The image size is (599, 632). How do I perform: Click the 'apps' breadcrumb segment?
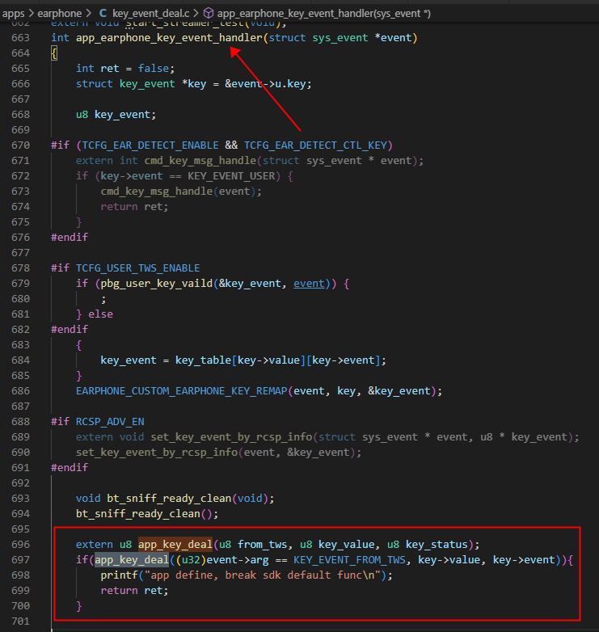point(13,14)
